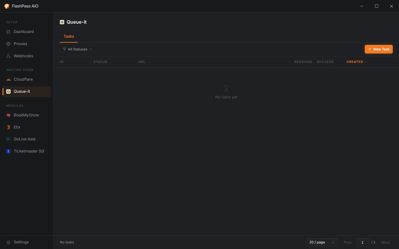
Task: Click the Settings gear icon
Action: [x=8, y=242]
